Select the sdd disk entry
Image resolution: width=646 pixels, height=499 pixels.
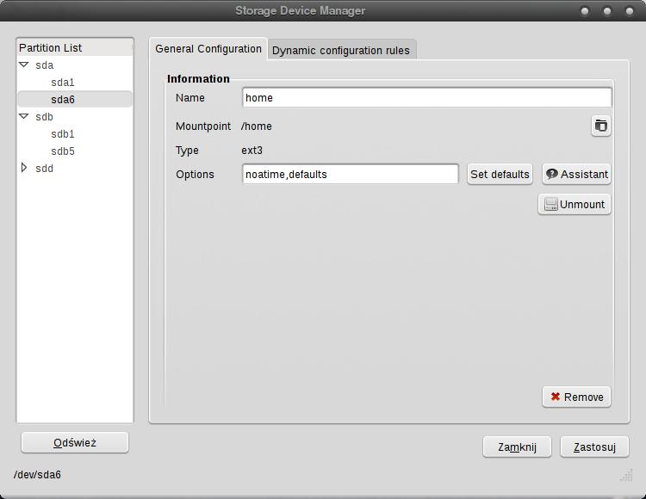45,169
